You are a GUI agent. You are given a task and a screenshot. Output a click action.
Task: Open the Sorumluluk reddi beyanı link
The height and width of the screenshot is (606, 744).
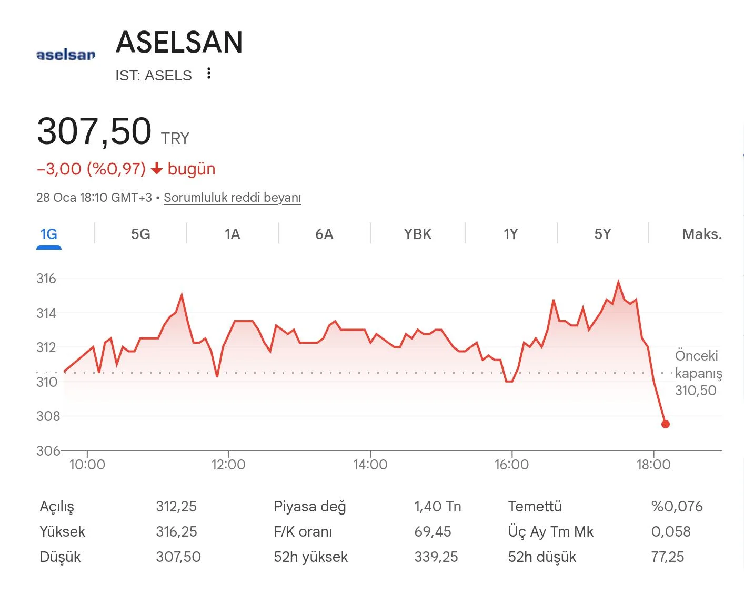(x=233, y=198)
